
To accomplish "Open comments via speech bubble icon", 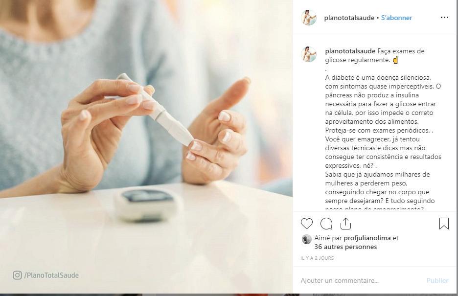I will coord(326,224).
